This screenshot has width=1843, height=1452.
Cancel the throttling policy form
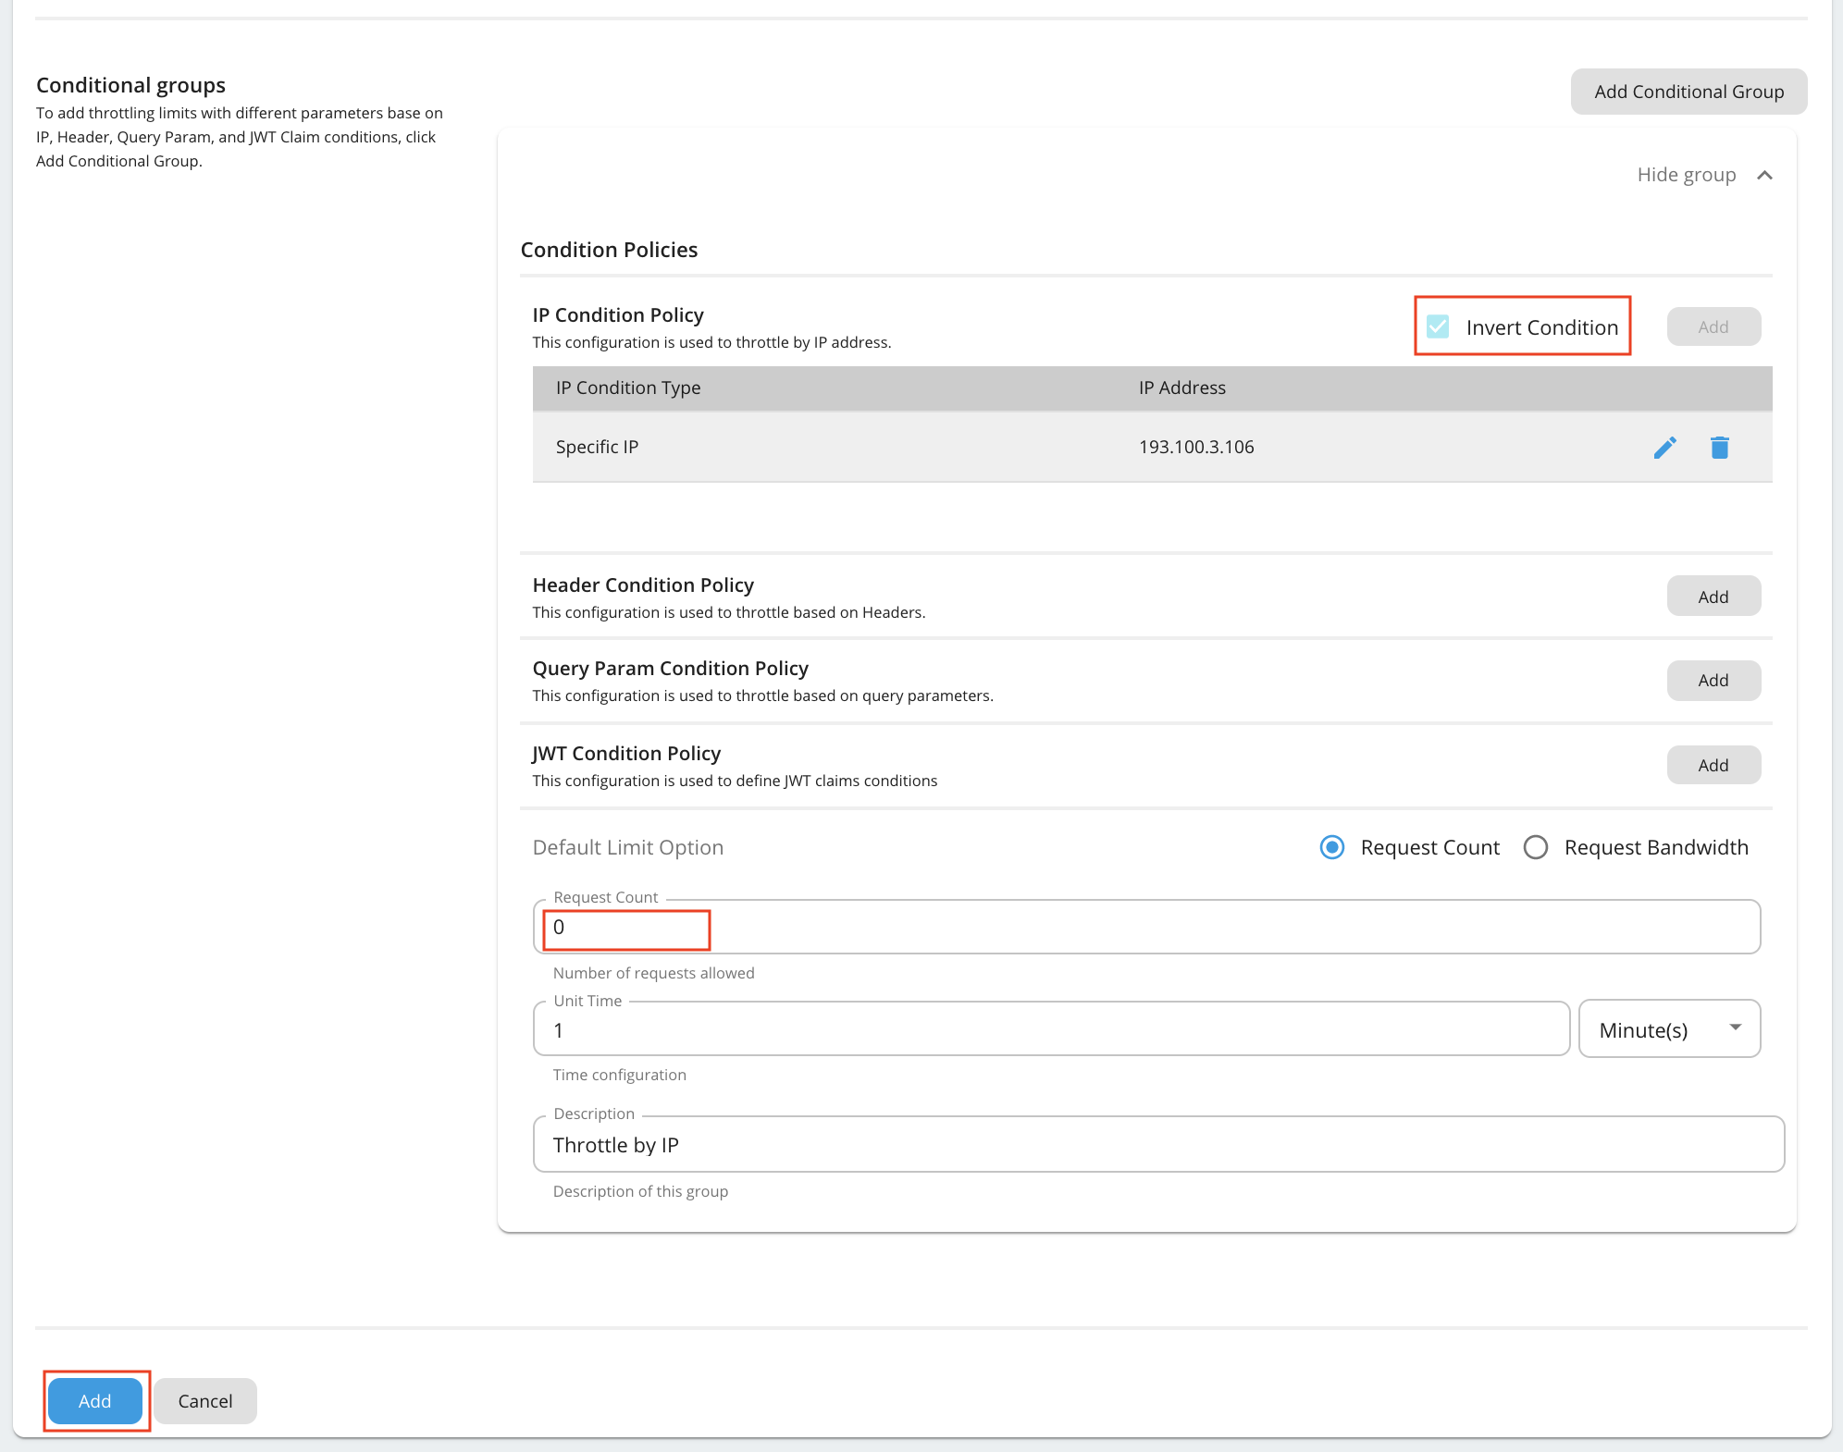click(205, 1400)
